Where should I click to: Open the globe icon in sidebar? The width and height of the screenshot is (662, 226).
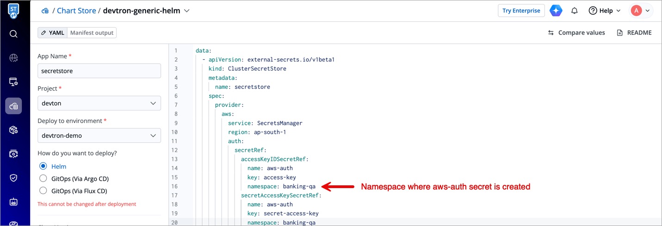(13, 58)
